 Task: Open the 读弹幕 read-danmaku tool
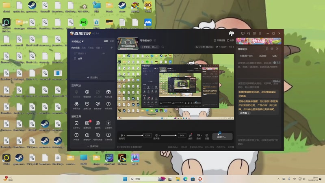(x=97, y=125)
